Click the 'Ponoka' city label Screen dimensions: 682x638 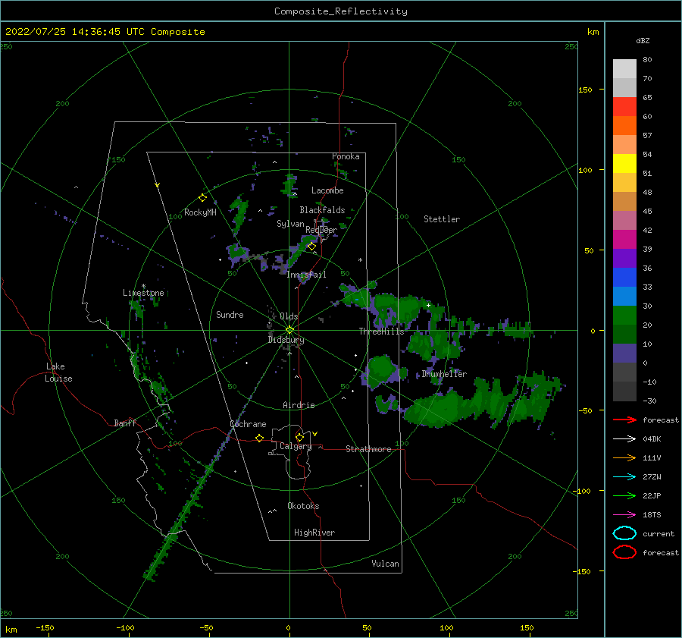pyautogui.click(x=346, y=156)
